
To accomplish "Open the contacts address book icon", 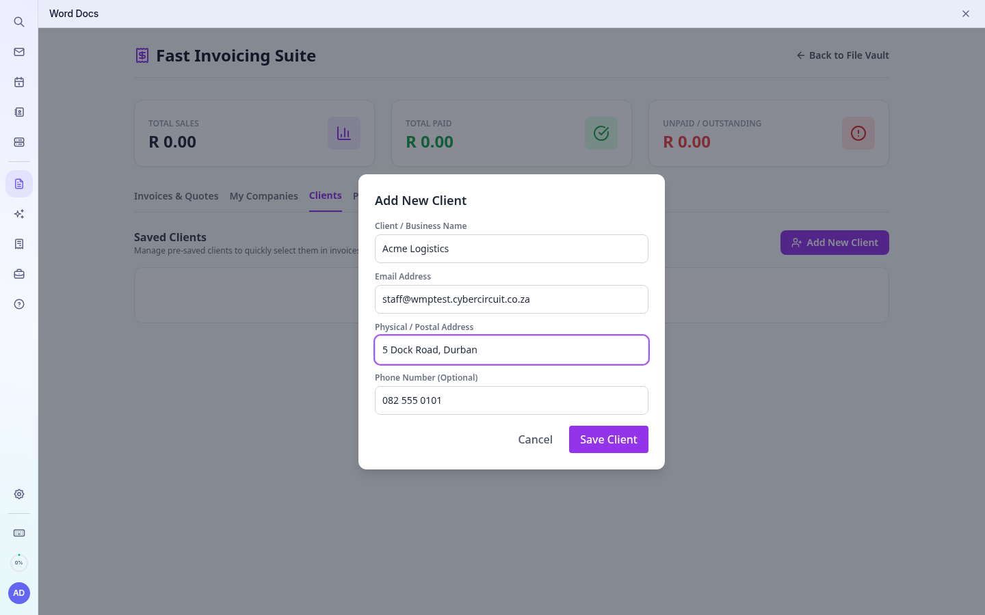I will [x=19, y=112].
